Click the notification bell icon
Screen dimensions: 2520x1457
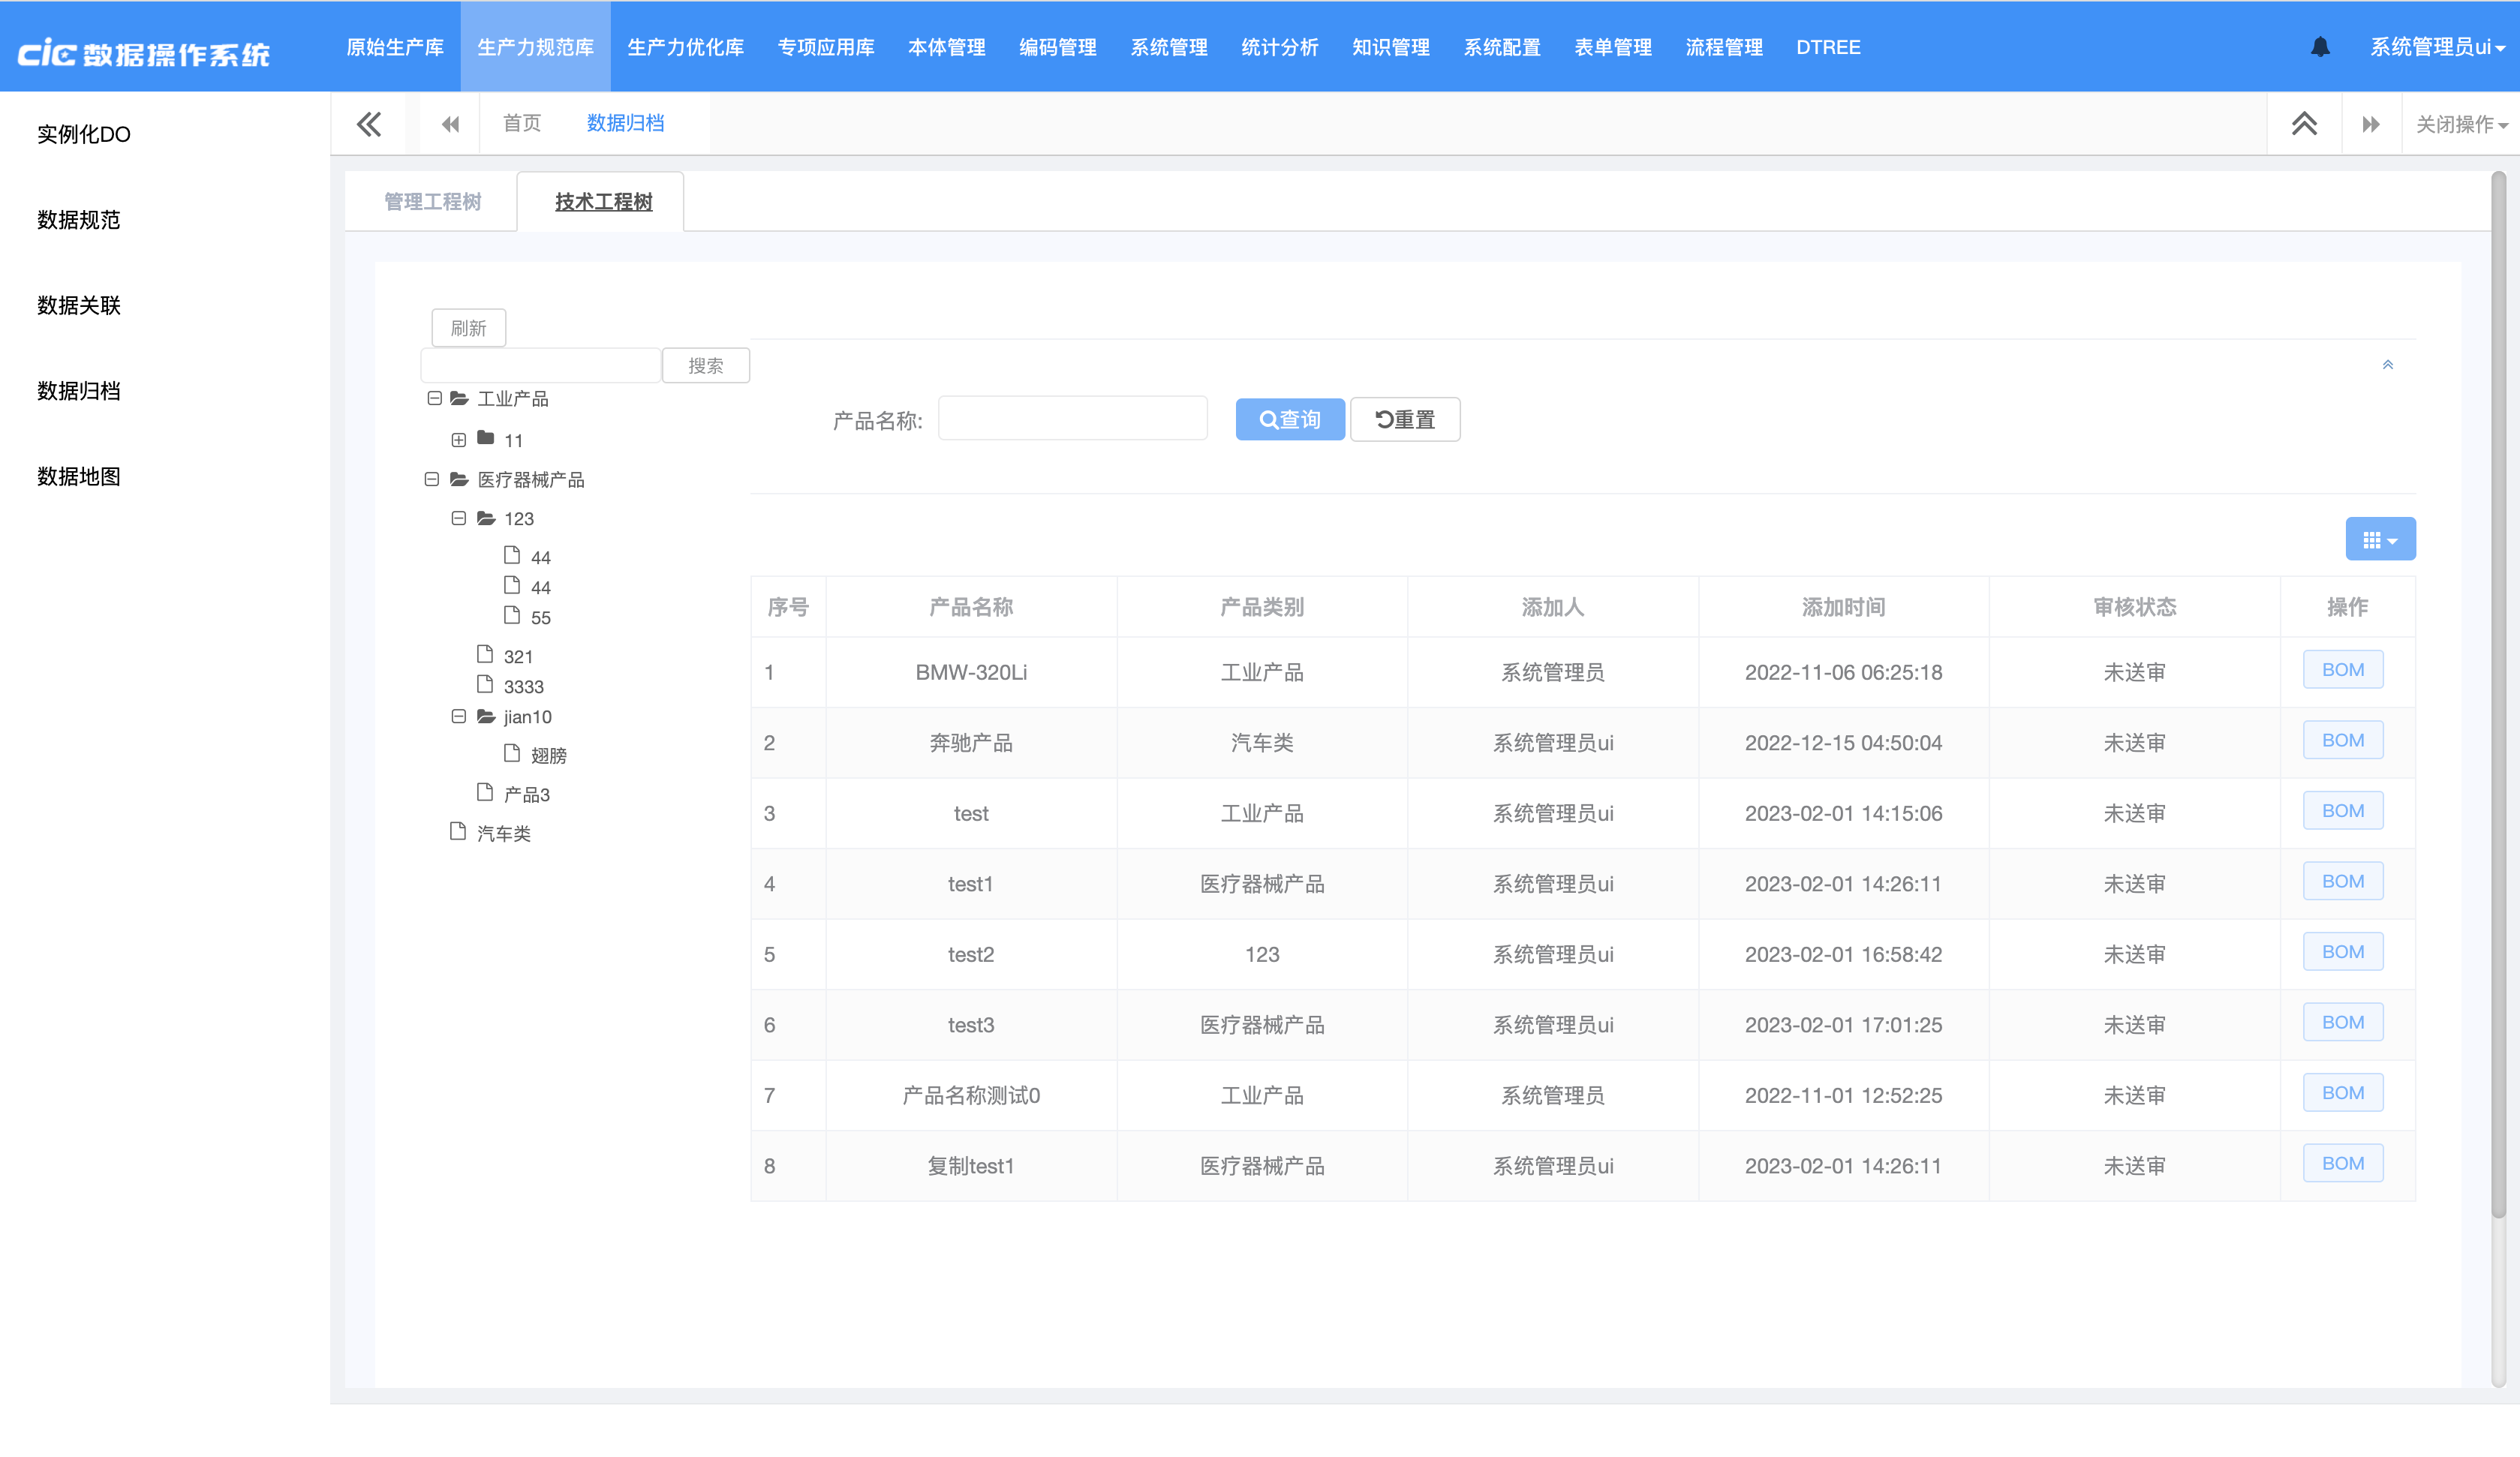pos(2320,47)
